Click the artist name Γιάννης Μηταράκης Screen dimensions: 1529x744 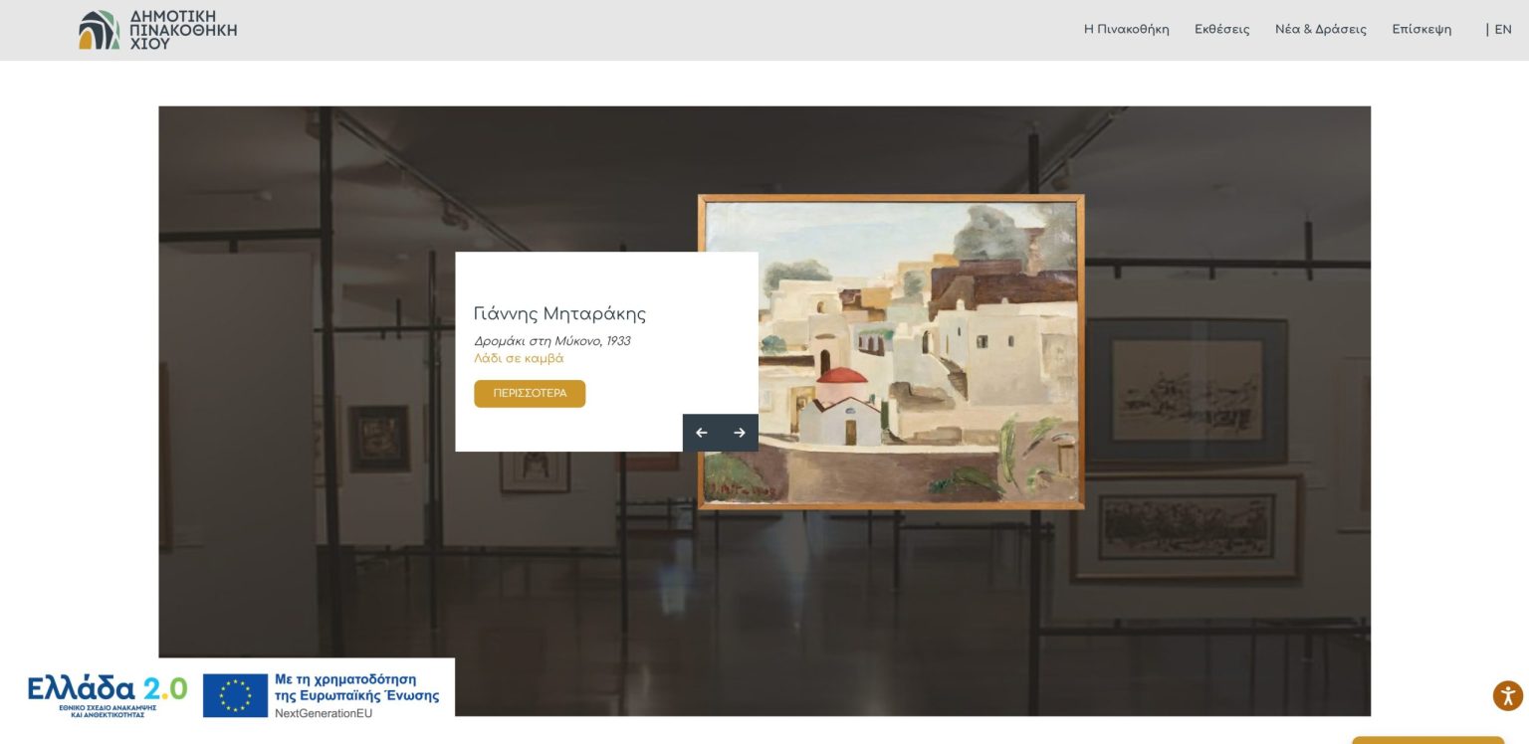559,314
